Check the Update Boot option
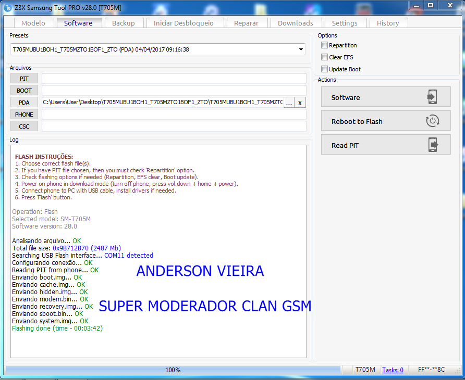 point(324,69)
